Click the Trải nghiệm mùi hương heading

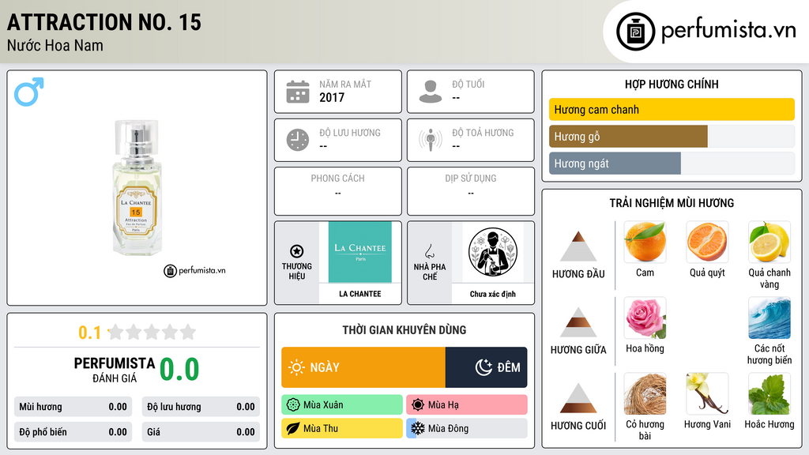pos(672,203)
